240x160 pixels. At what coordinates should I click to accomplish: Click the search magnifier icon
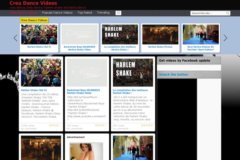click(x=228, y=13)
